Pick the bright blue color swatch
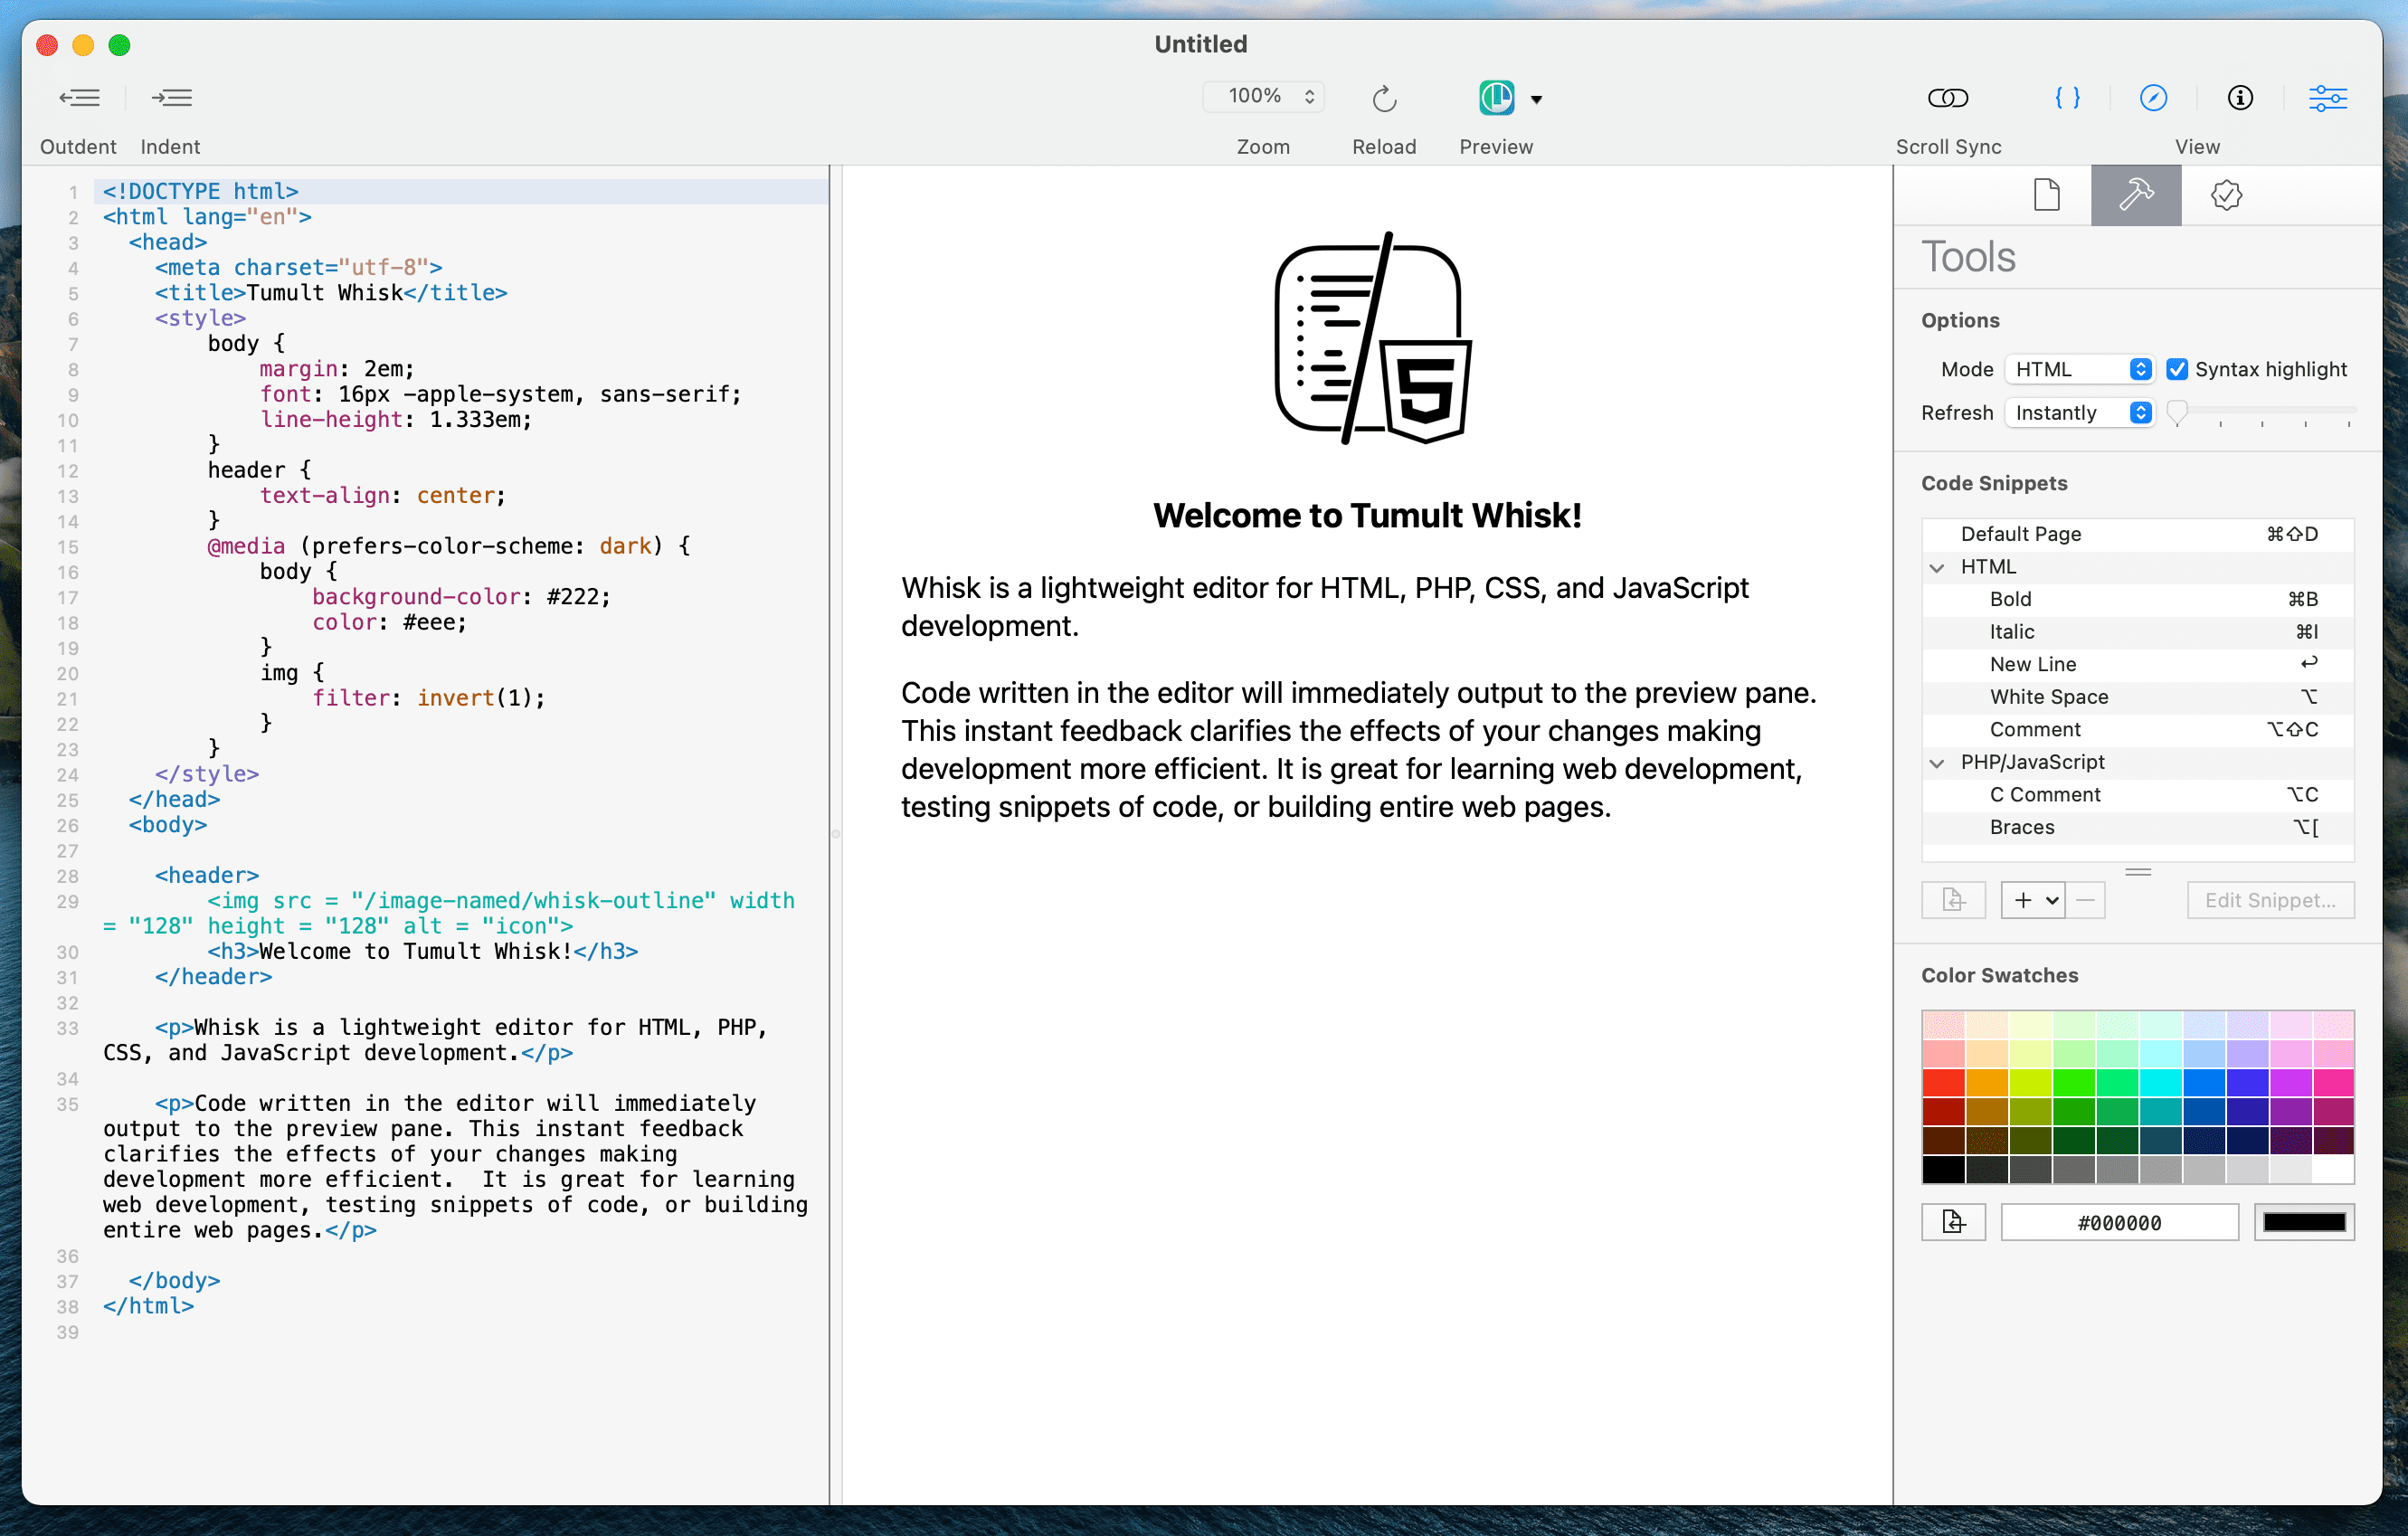The height and width of the screenshot is (1536, 2408). click(2204, 1082)
